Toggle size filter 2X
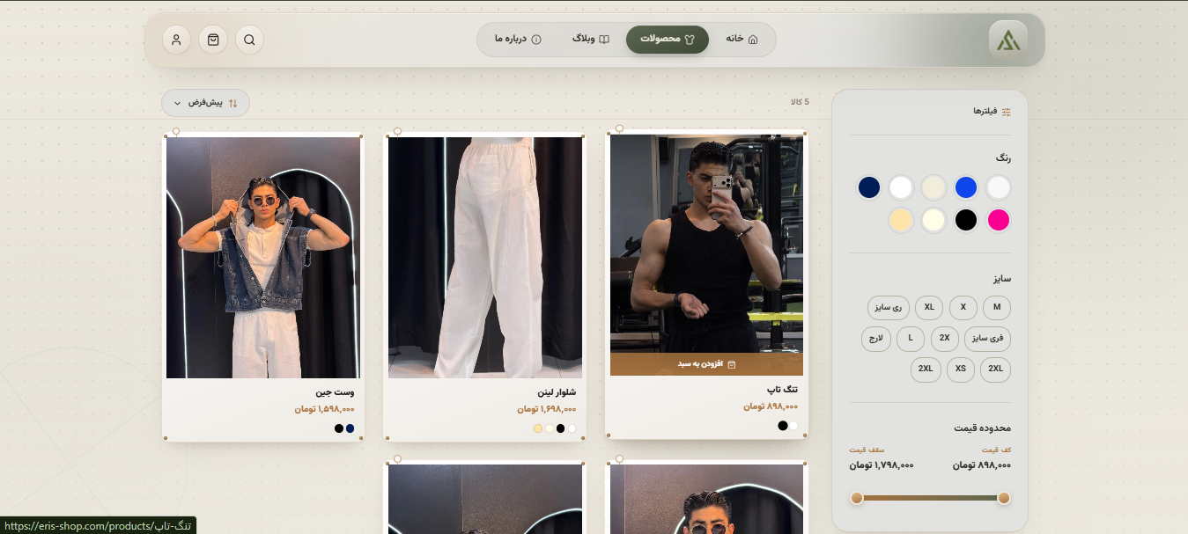The image size is (1188, 534). 944,338
